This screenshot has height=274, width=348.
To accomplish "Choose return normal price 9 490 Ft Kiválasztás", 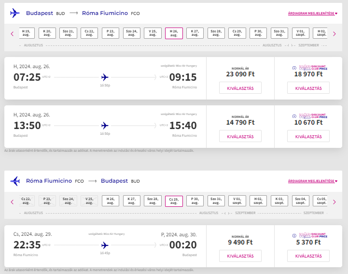I will pyautogui.click(x=240, y=256).
